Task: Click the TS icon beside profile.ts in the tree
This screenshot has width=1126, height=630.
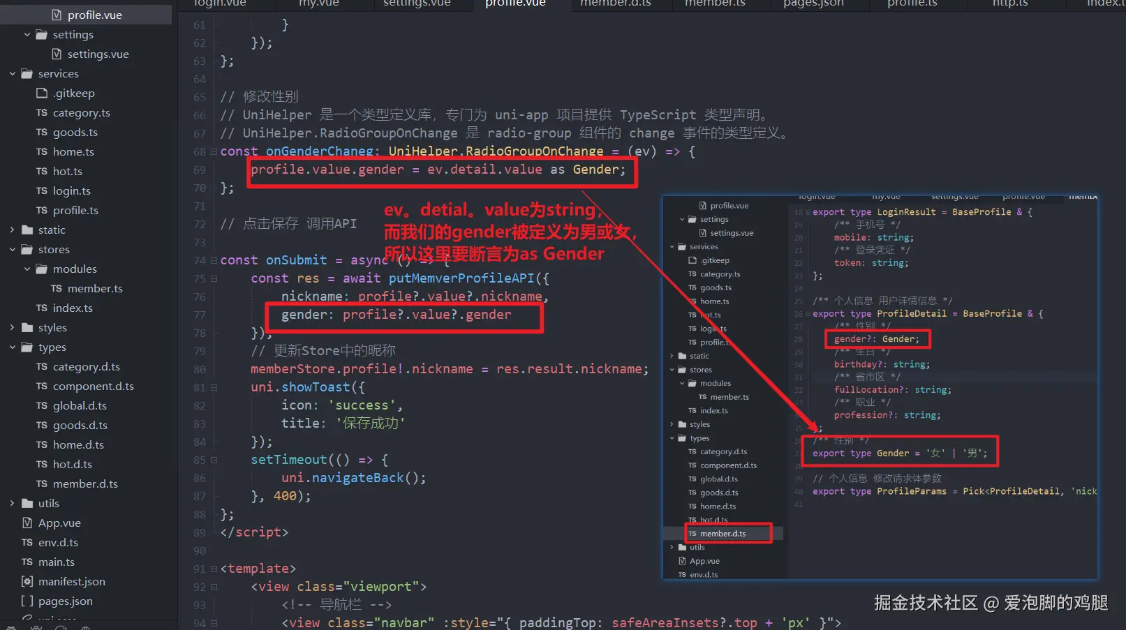Action: tap(42, 210)
